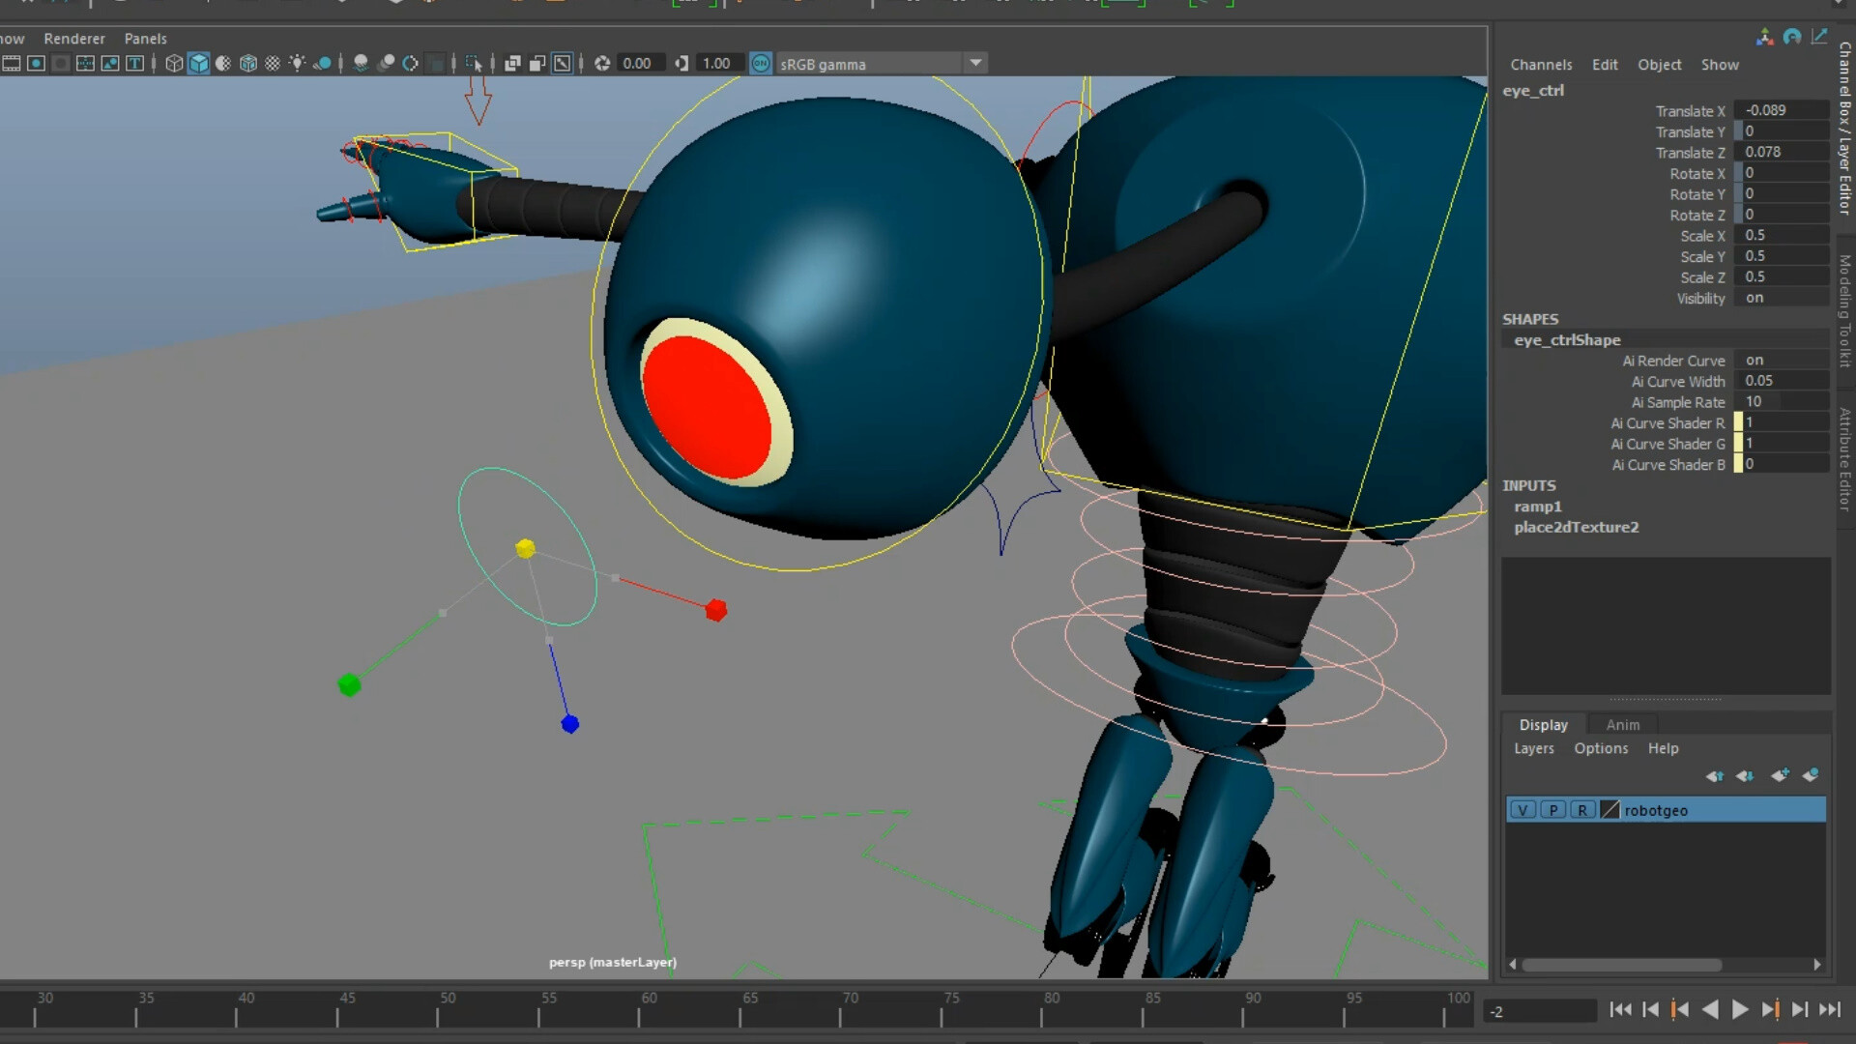Open the Panels menu
1856x1044 pixels.
(145, 39)
